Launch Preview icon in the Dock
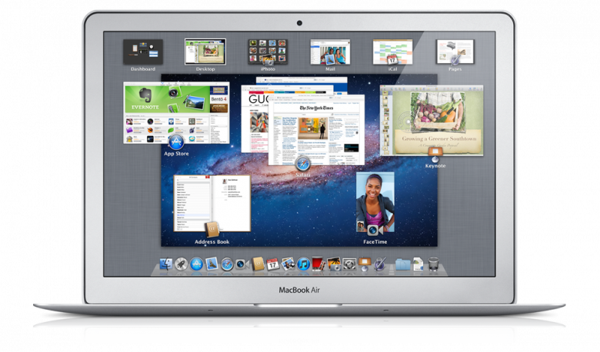This screenshot has width=600, height=352. point(288,264)
